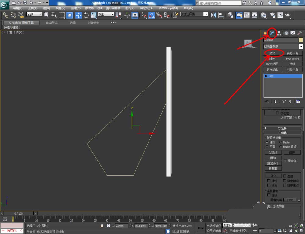The height and width of the screenshot is (234, 305).
Task: Open the 编辑(E) menu
Action: point(18,8)
